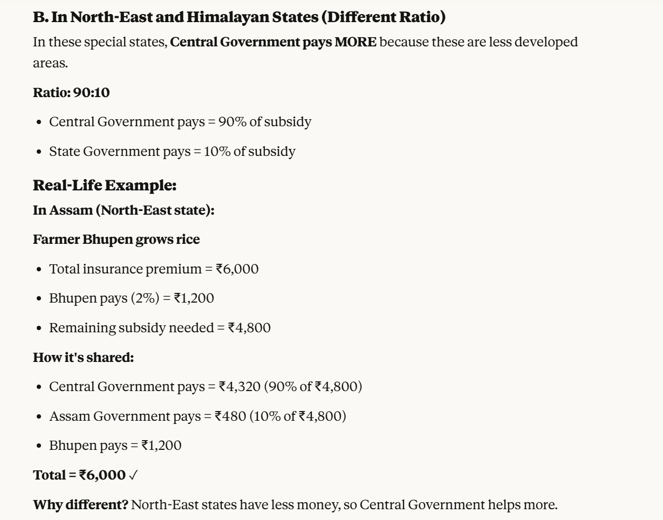The image size is (663, 520).
Task: Click the "How it's shared:" subheading
Action: pyautogui.click(x=83, y=357)
